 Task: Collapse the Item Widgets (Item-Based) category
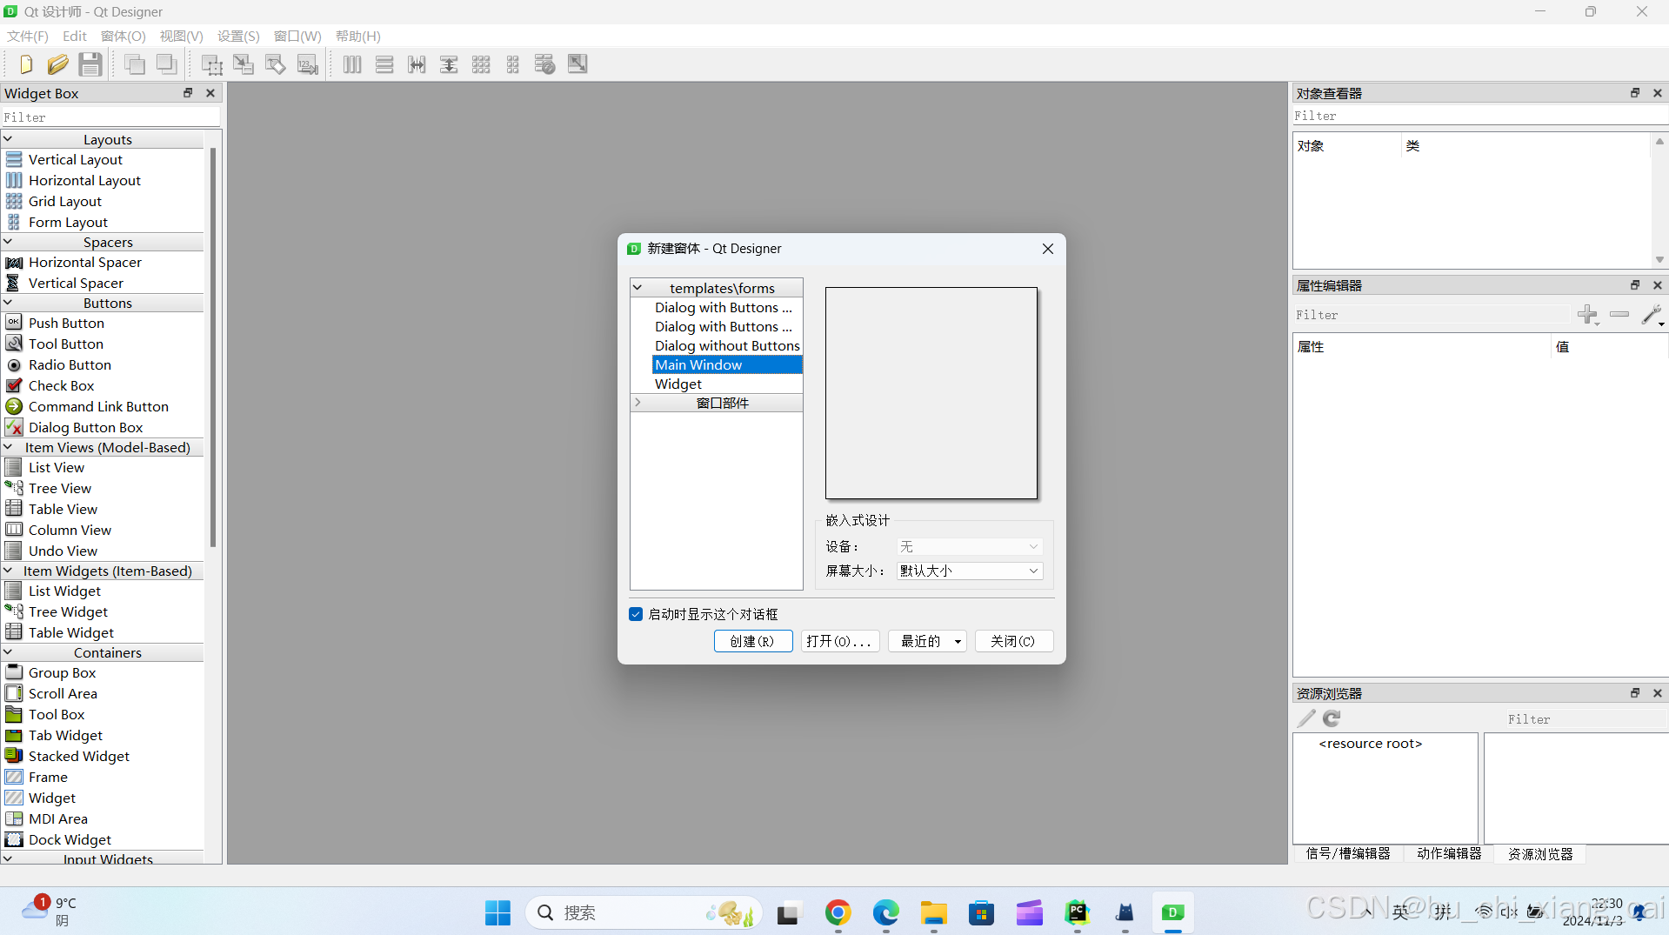pos(9,571)
